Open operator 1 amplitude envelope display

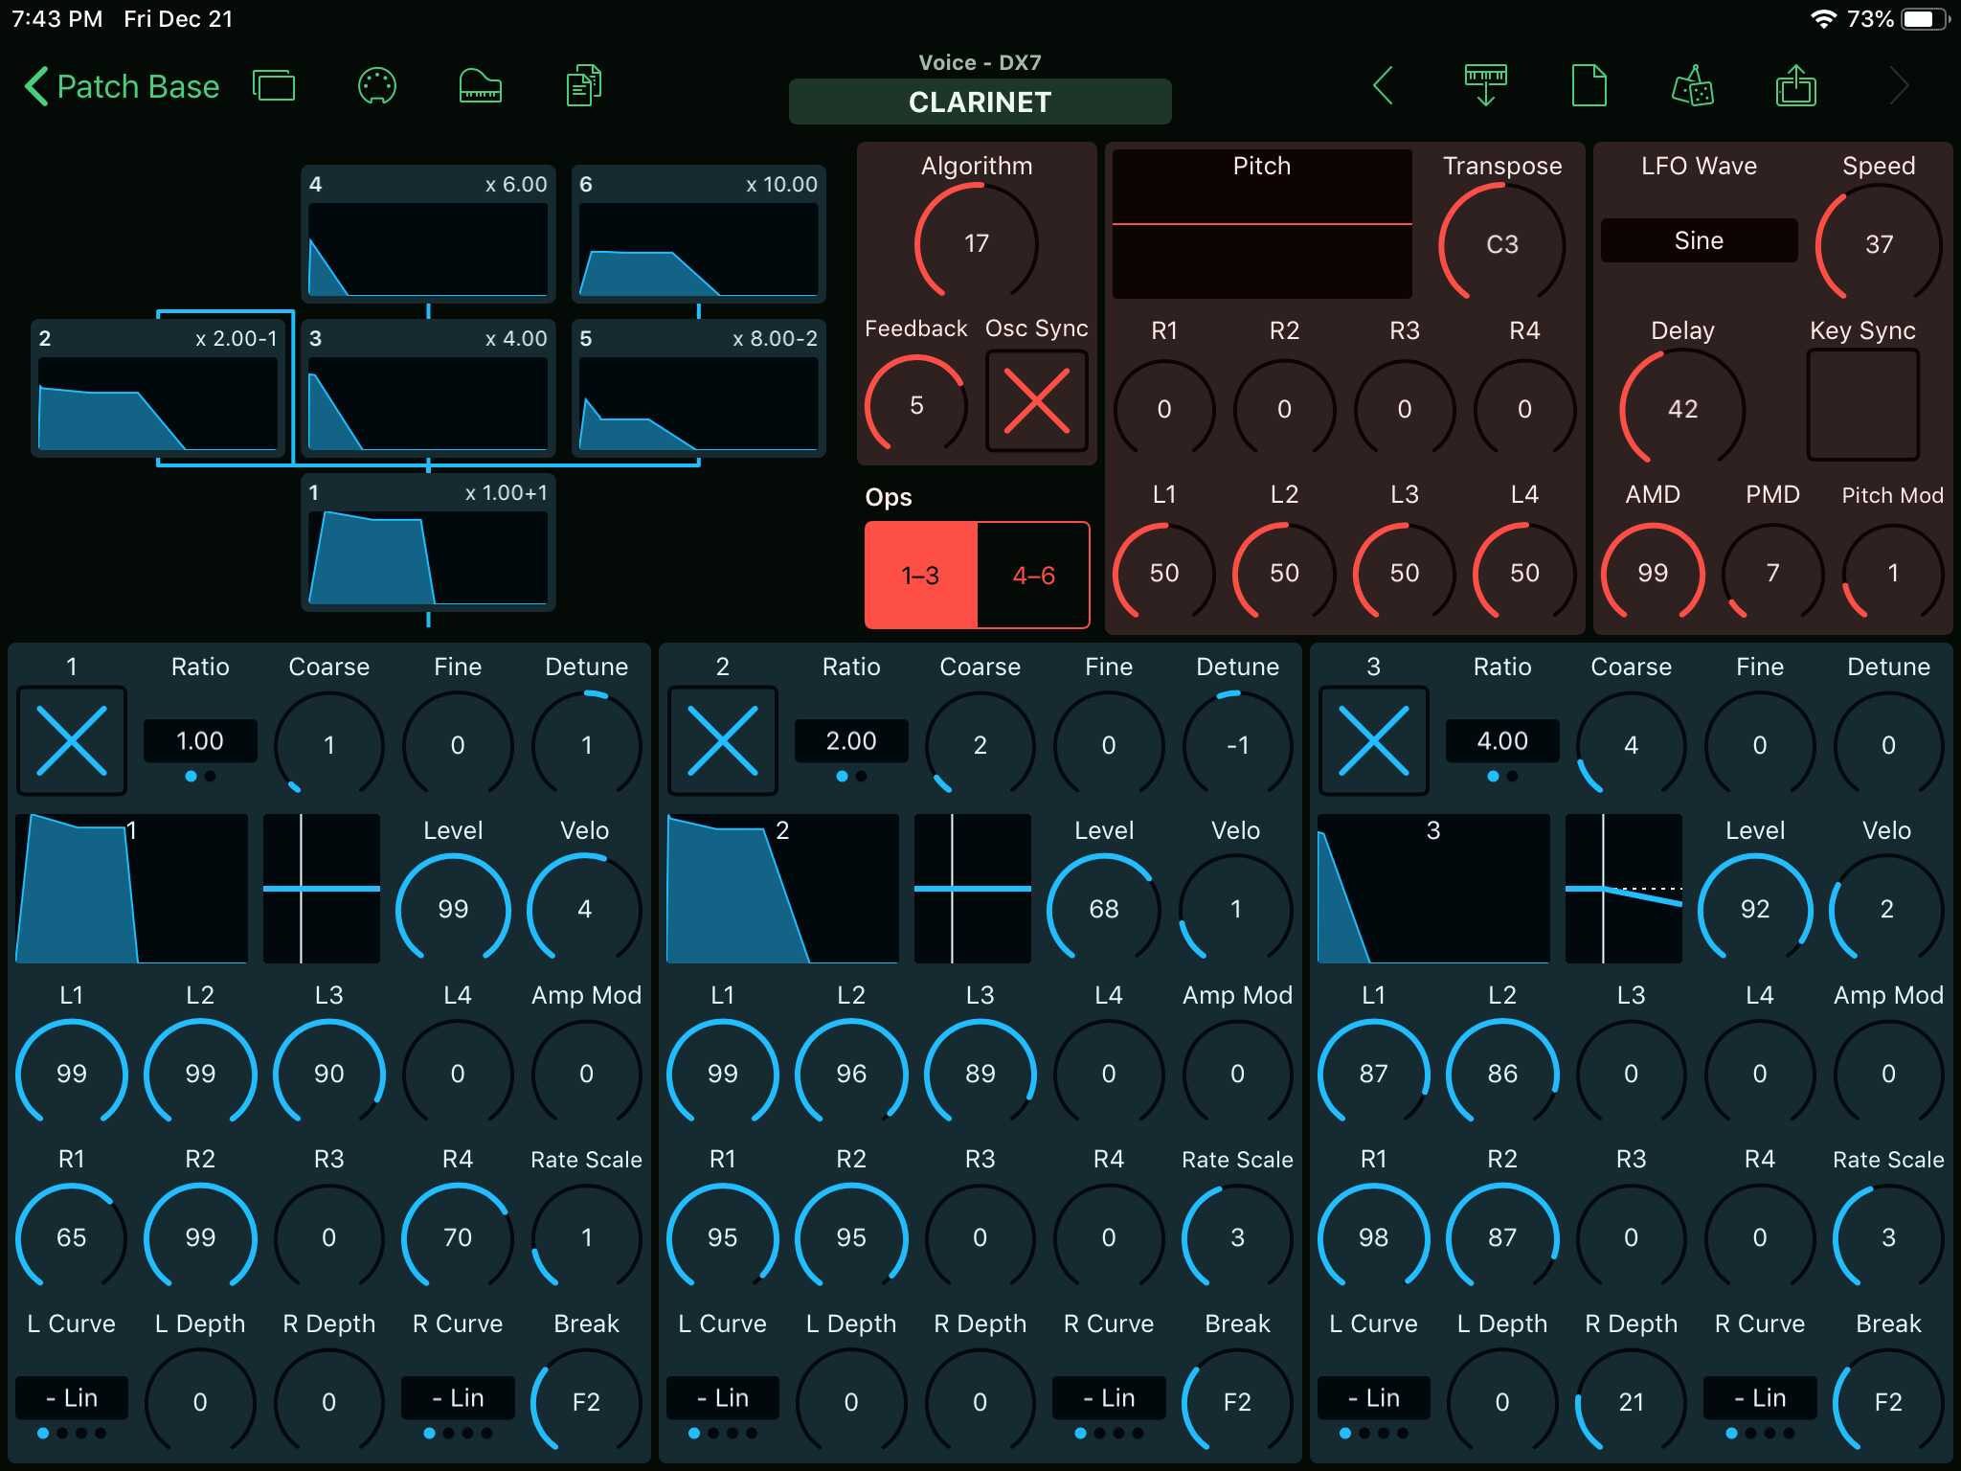click(132, 889)
